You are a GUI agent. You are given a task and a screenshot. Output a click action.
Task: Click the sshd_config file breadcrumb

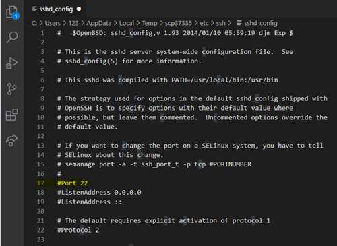click(x=257, y=23)
